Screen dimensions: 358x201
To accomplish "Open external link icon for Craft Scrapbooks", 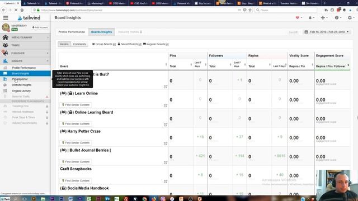I will click(x=166, y=181).
